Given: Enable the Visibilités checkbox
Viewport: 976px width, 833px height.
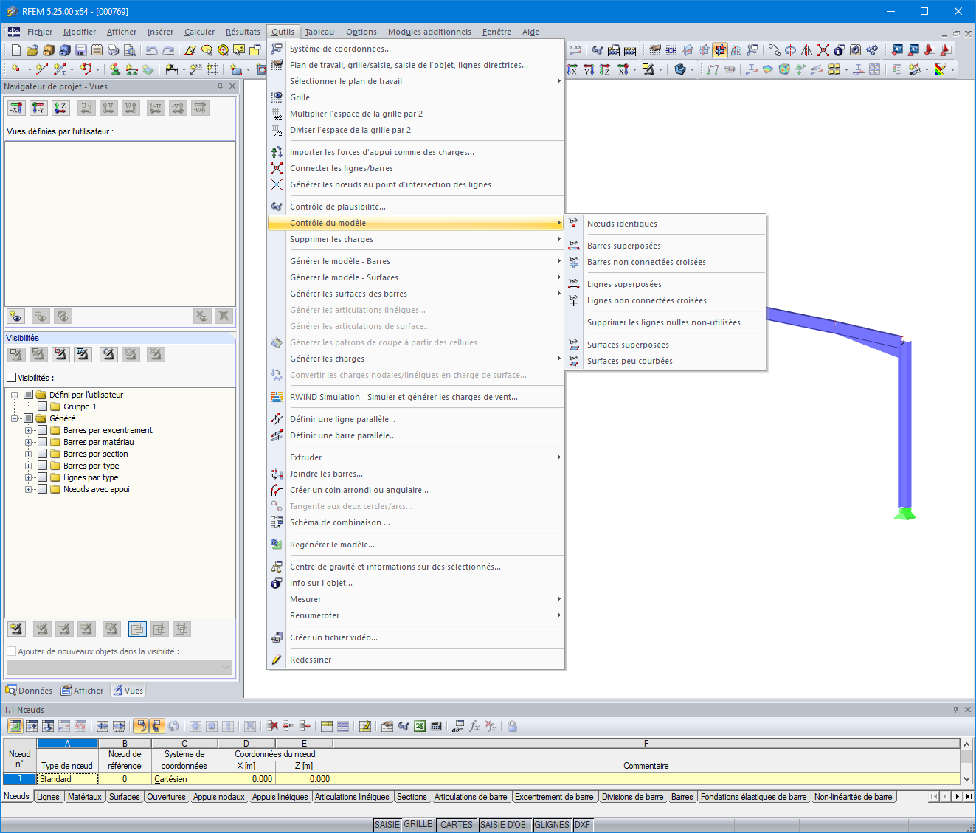Looking at the screenshot, I should [13, 377].
